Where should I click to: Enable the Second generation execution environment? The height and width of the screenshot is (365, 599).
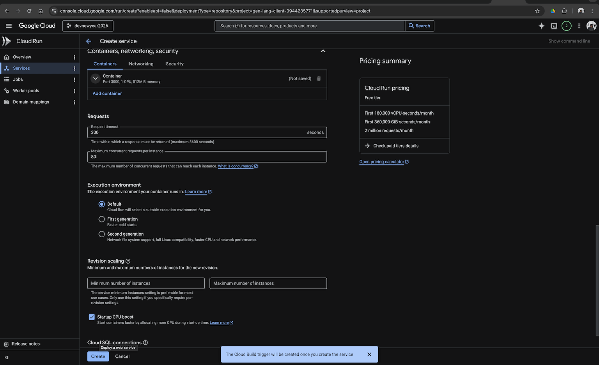101,234
